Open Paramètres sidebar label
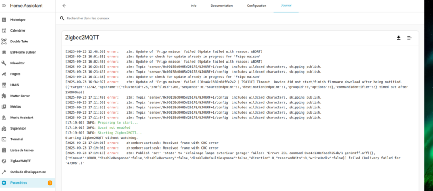Viewport: 433px width, 191px height. (19, 183)
